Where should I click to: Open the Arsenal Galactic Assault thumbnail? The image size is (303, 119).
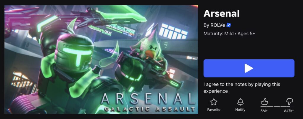[x=101, y=59]
